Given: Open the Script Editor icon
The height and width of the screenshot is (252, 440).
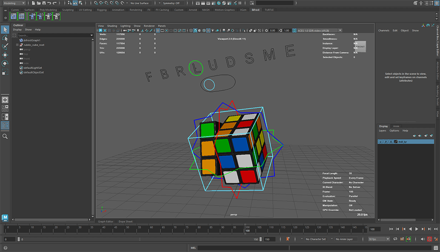Looking at the screenshot, I should [435, 248].
